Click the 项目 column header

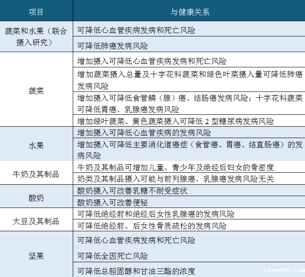pyautogui.click(x=36, y=11)
